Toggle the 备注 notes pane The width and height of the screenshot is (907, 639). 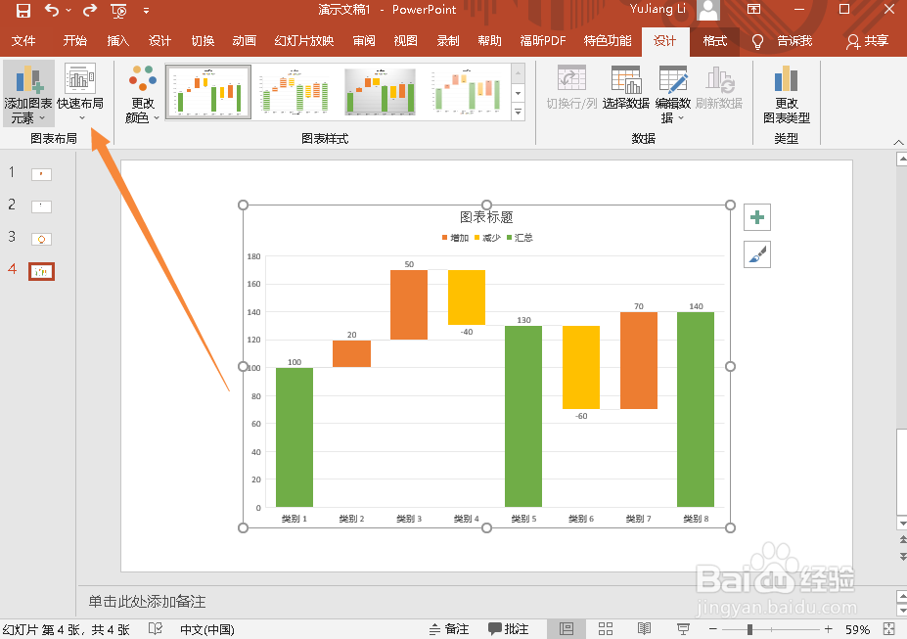pyautogui.click(x=449, y=629)
